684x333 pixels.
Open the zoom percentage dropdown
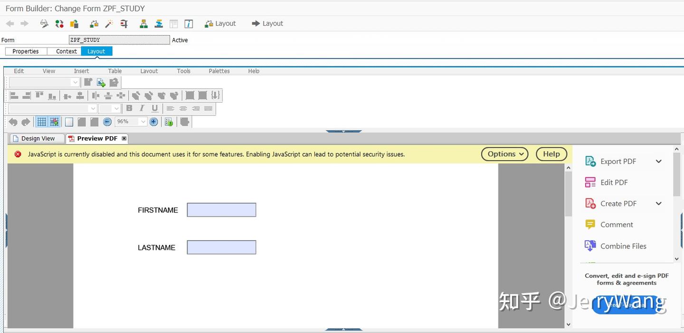click(x=131, y=122)
